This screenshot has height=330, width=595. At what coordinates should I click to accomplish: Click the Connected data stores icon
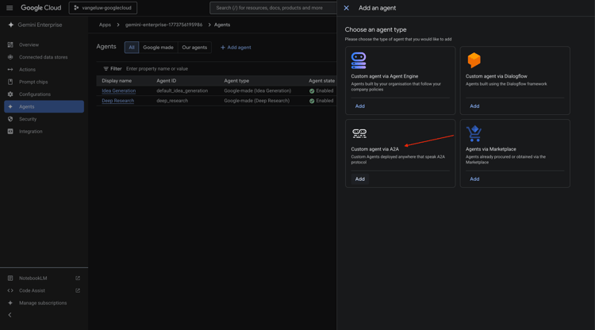[x=10, y=57]
